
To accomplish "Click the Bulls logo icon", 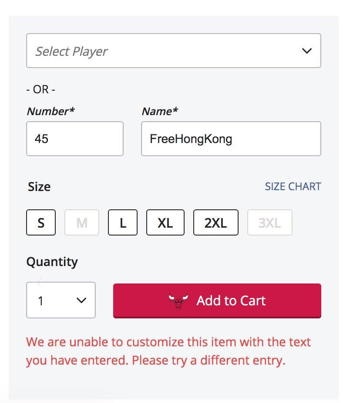I will [x=178, y=301].
